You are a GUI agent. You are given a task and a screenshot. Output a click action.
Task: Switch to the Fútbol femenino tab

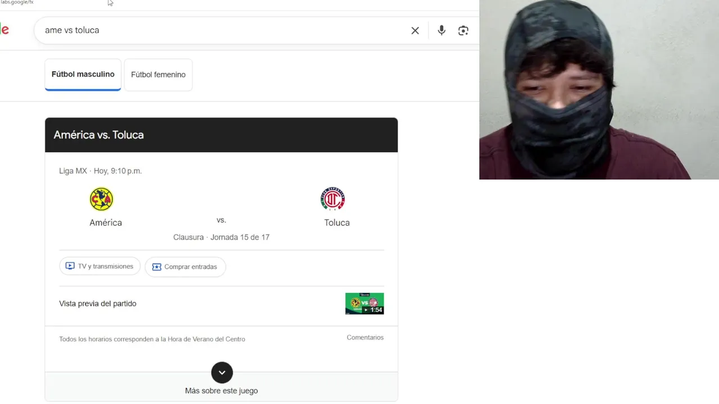pos(158,75)
